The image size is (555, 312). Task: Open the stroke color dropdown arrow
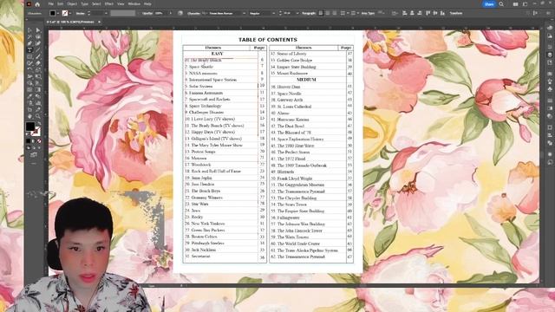point(70,13)
